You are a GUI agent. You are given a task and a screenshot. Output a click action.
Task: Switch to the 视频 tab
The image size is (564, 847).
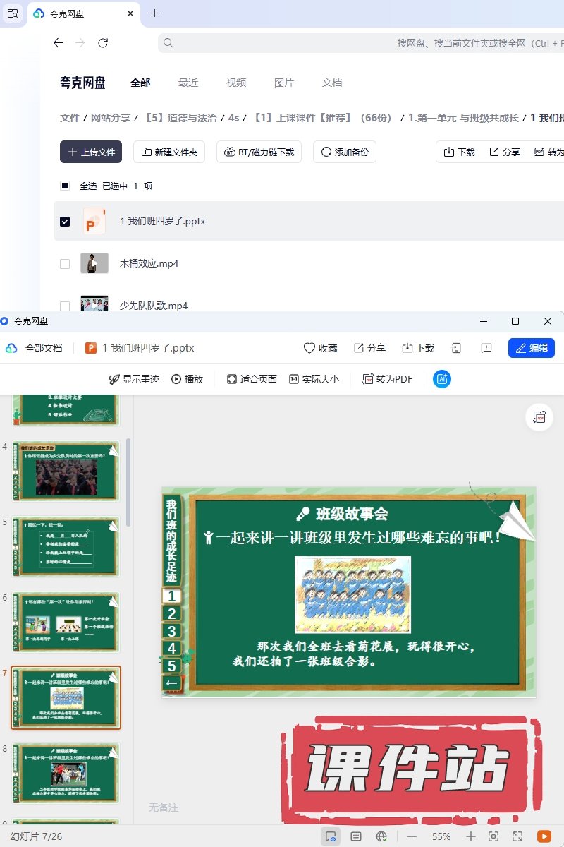coord(235,83)
